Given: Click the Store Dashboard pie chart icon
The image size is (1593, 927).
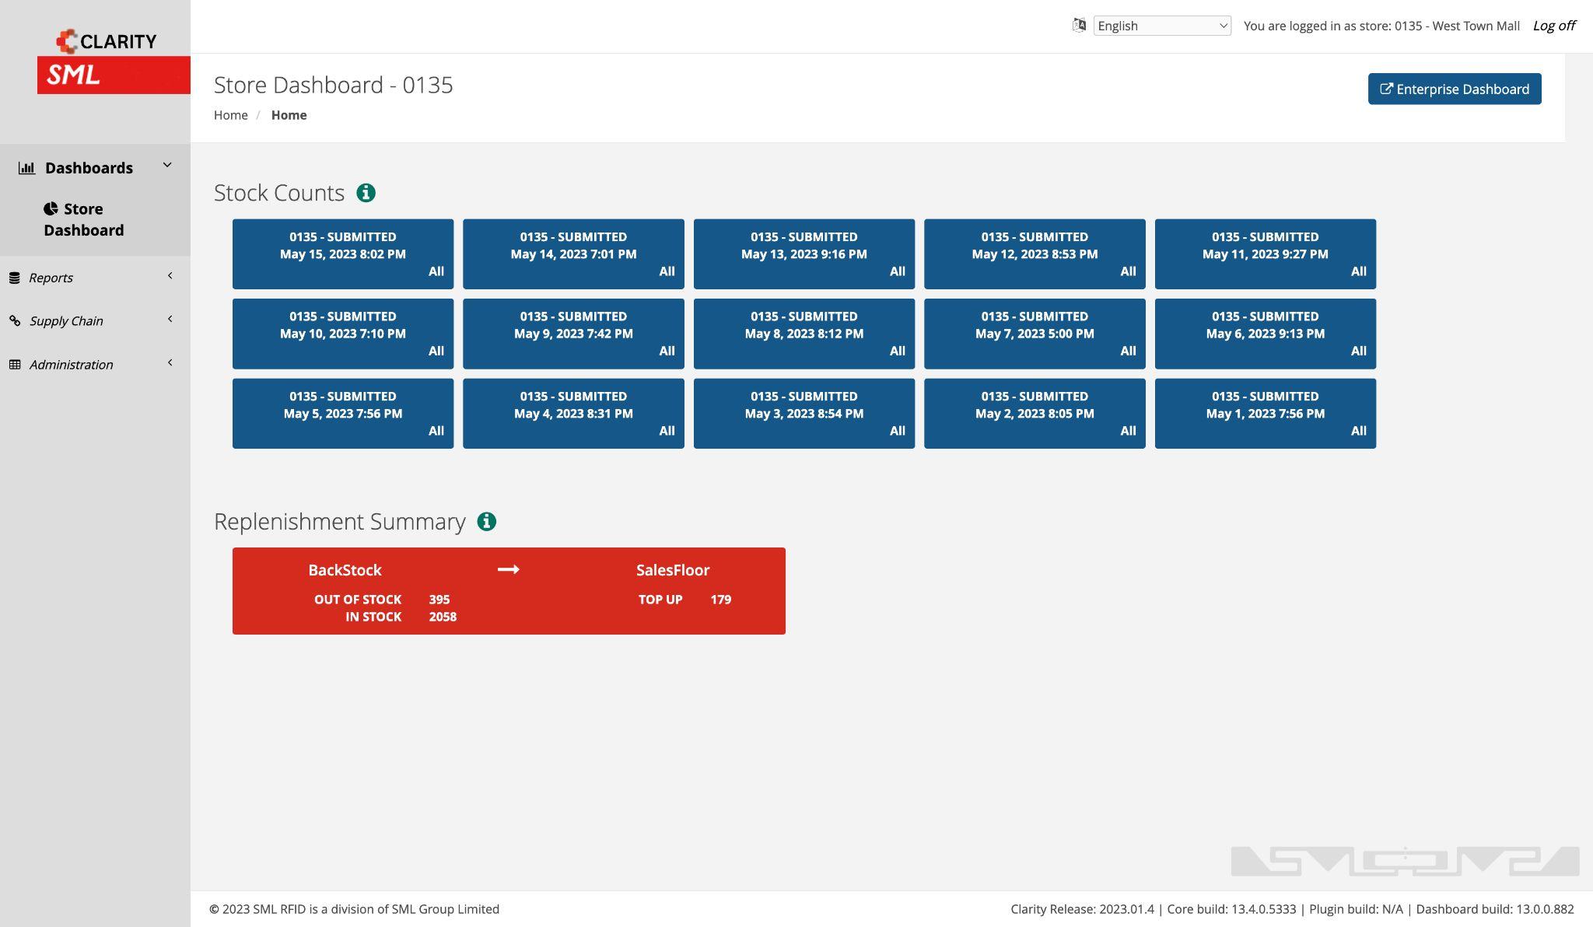Looking at the screenshot, I should [51, 208].
